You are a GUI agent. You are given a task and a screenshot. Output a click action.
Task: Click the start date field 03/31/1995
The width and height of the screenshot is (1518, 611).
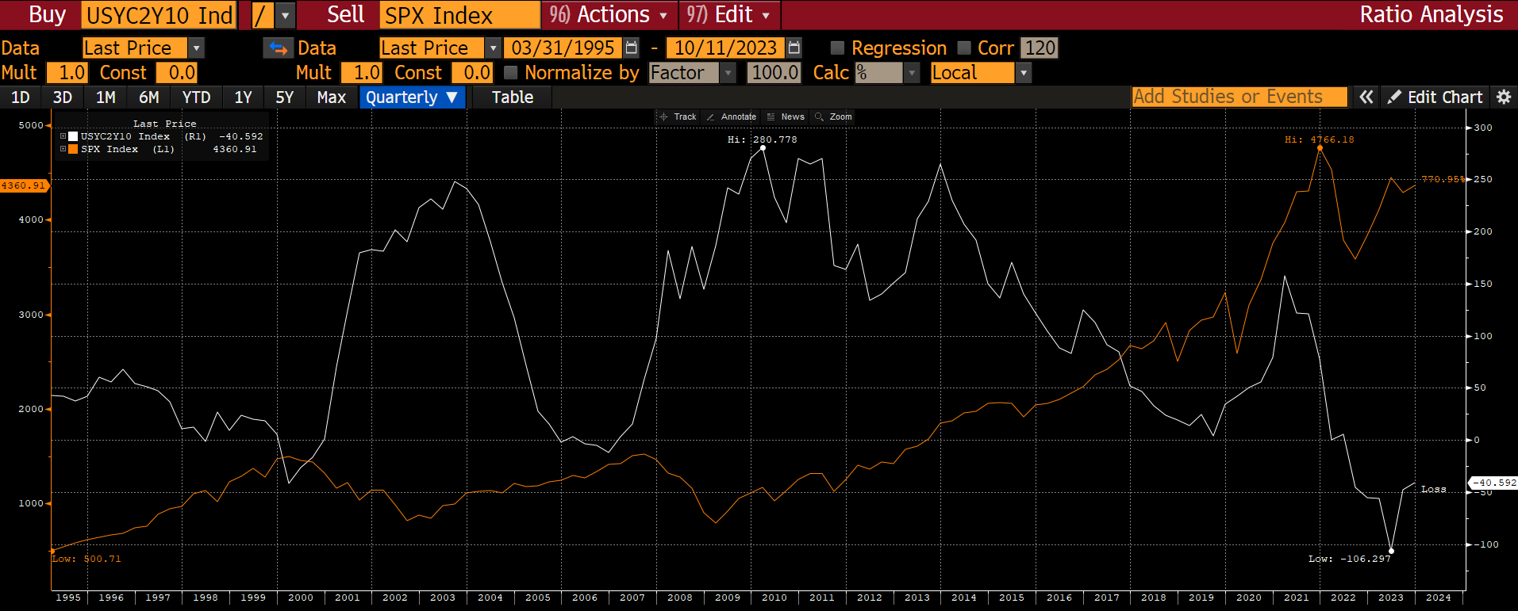[x=563, y=48]
